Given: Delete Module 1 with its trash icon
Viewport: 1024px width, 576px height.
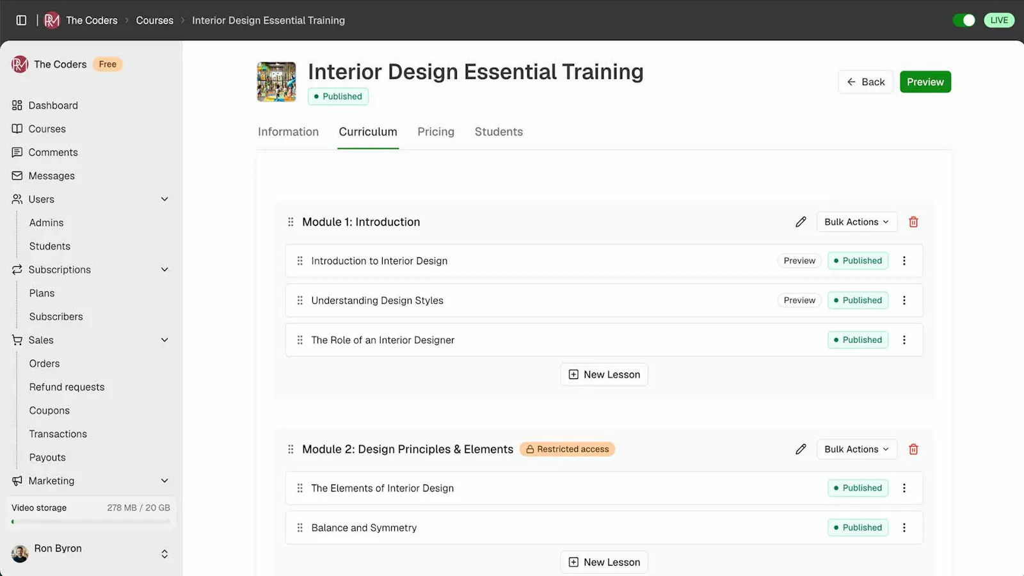Looking at the screenshot, I should click(913, 222).
